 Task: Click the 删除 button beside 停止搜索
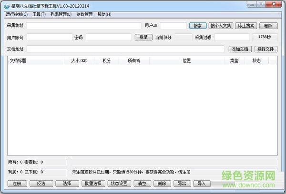[268, 26]
